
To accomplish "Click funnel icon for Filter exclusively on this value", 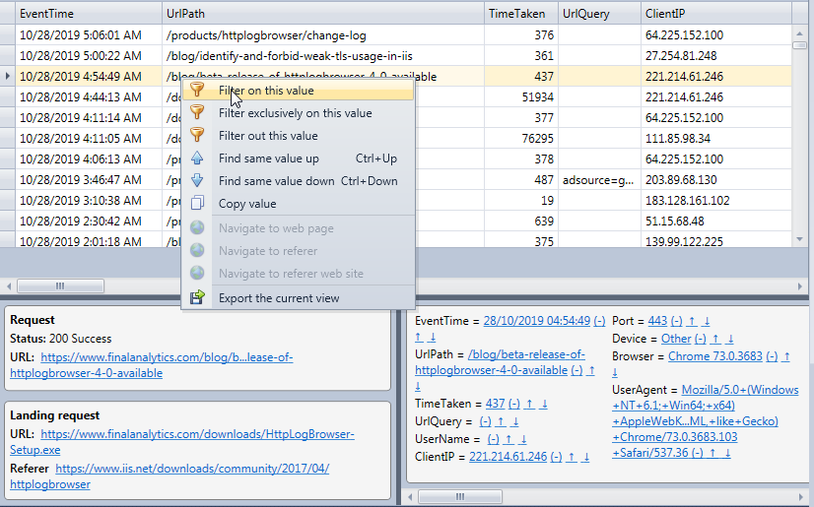I will pos(197,112).
